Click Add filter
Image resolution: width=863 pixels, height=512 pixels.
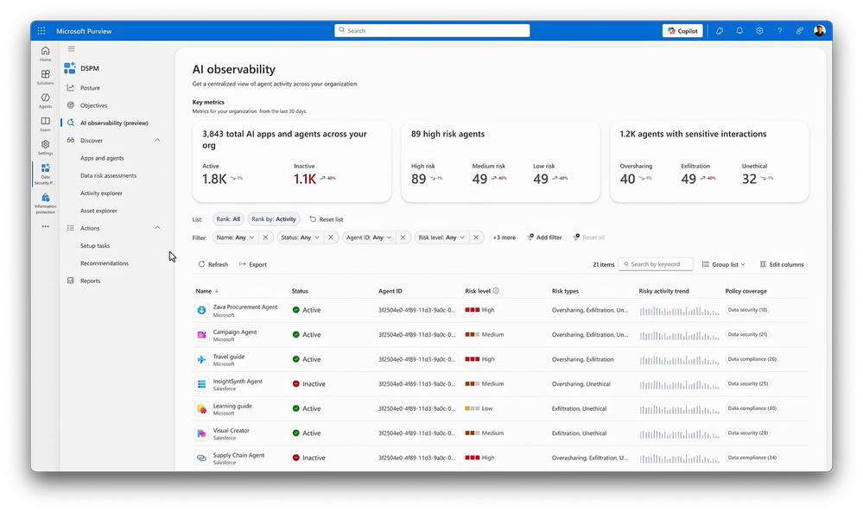(x=544, y=237)
